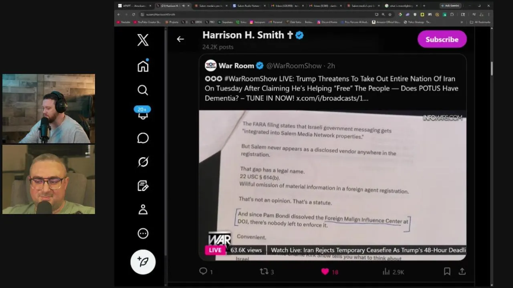The height and width of the screenshot is (288, 513).
Task: Go back with the profile back arrow
Action: coord(180,39)
